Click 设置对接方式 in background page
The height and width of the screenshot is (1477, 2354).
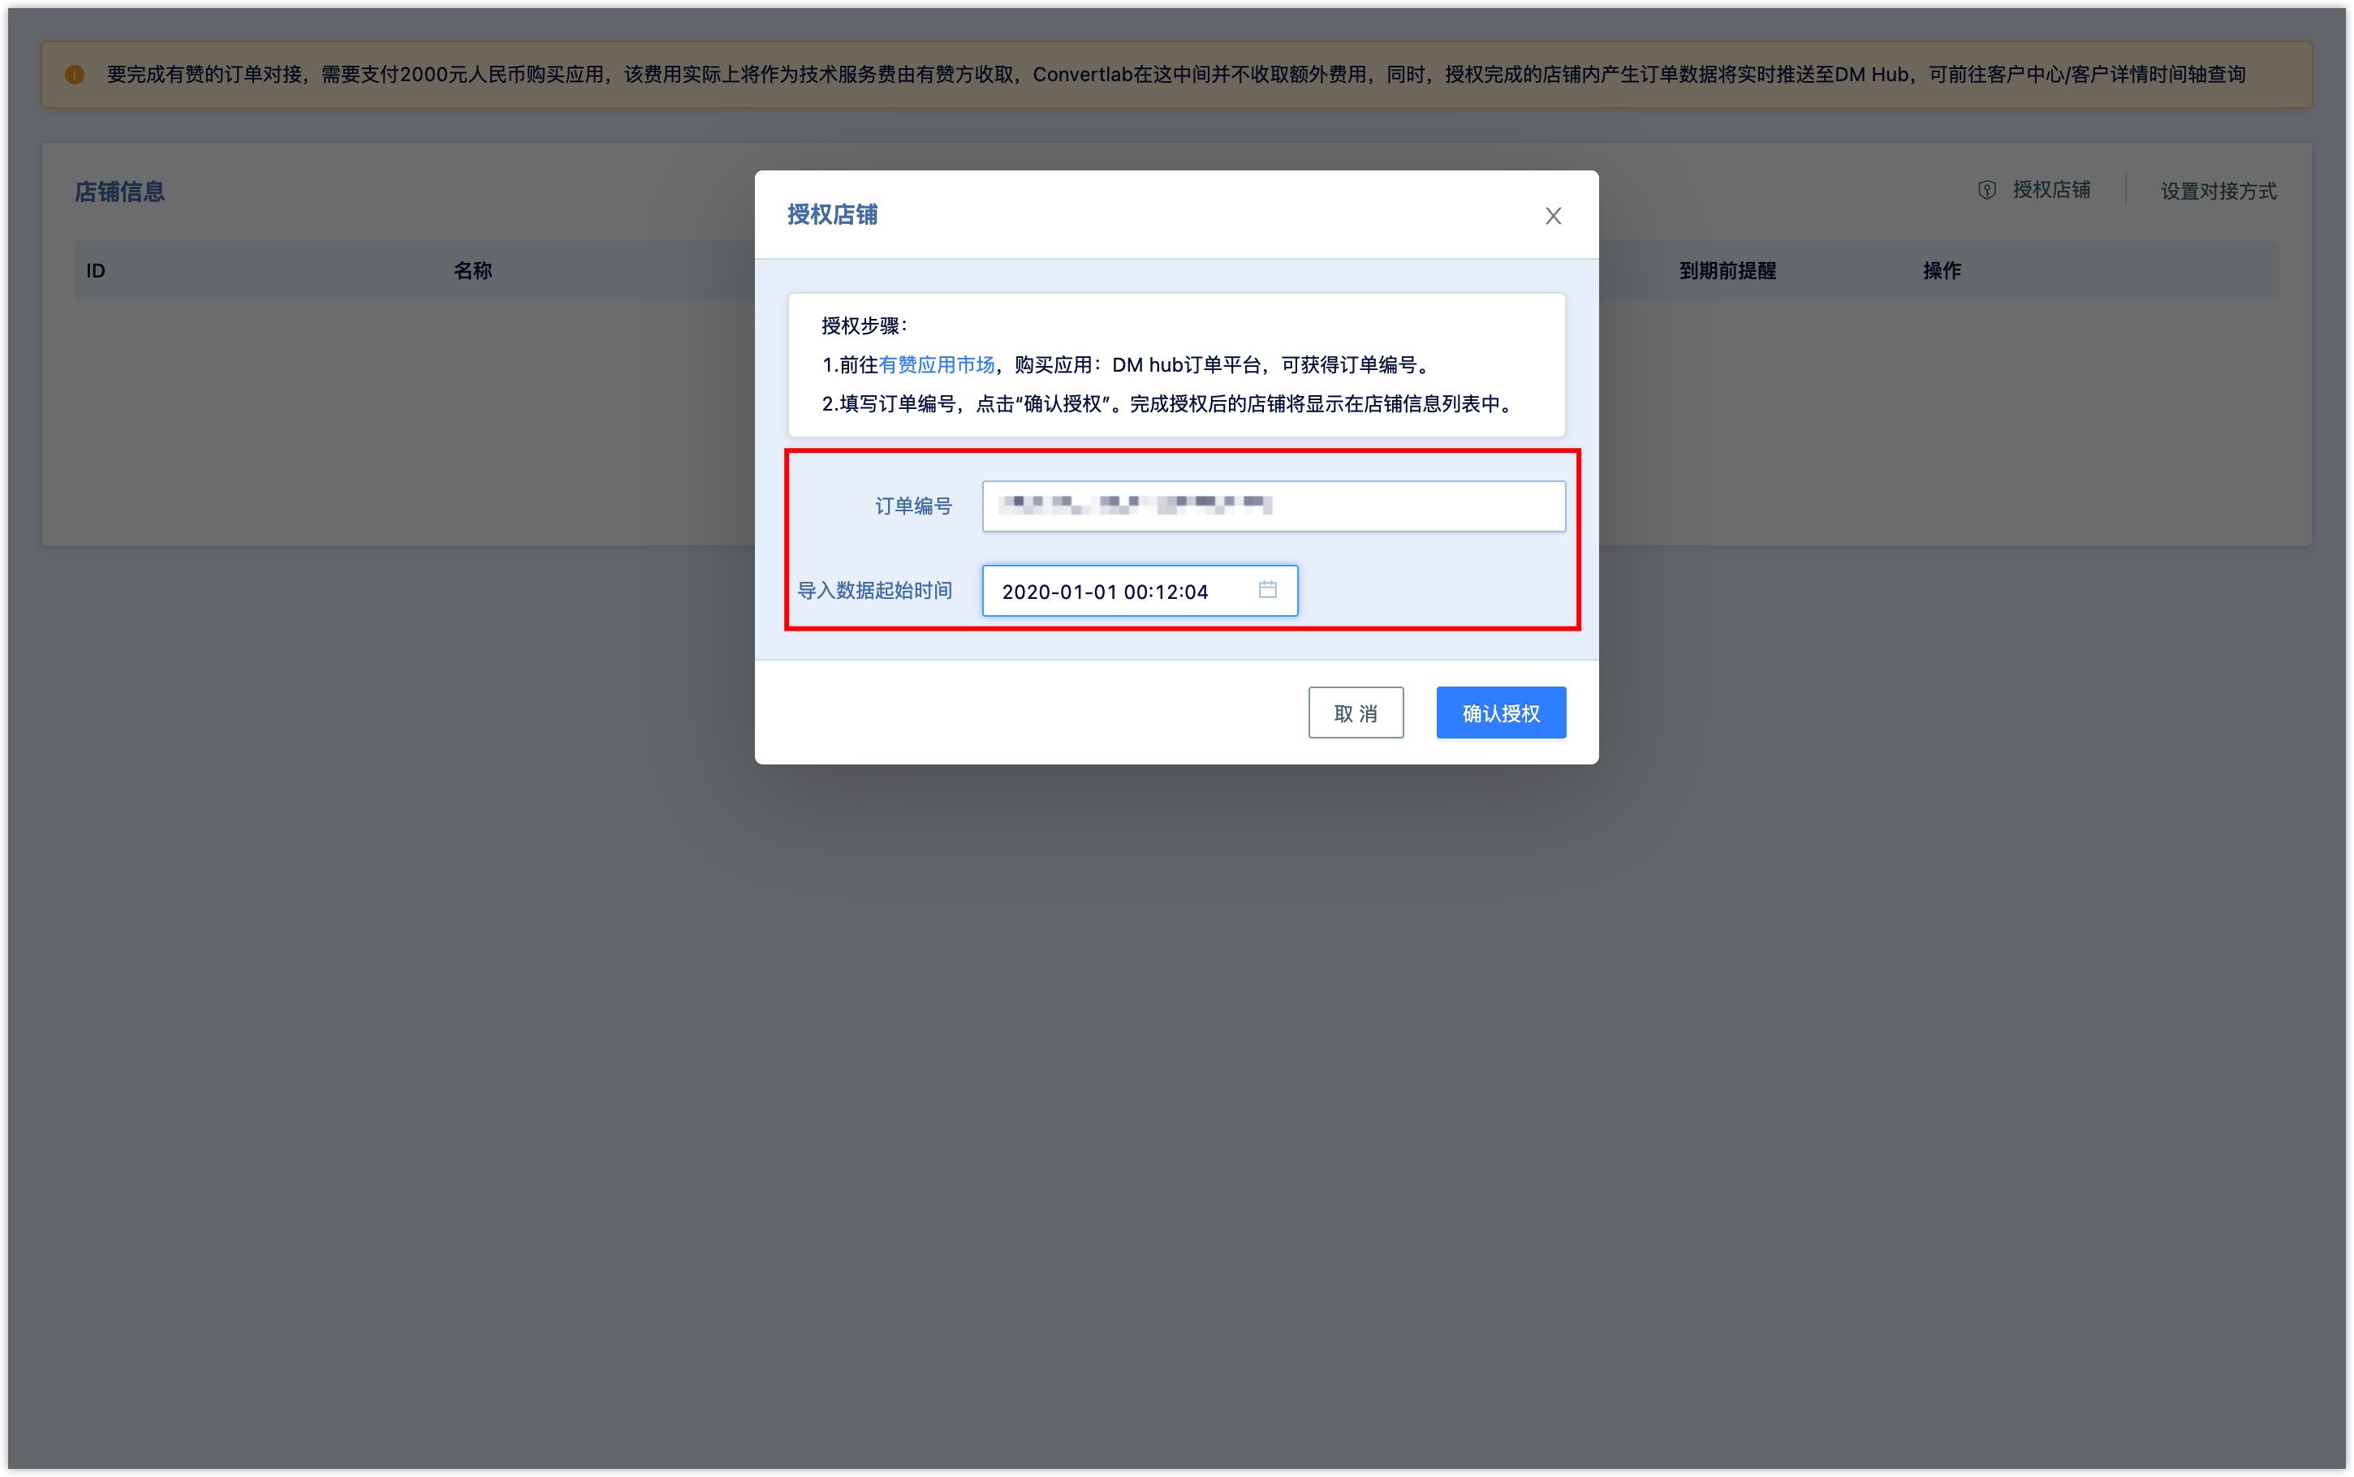pyautogui.click(x=2218, y=191)
